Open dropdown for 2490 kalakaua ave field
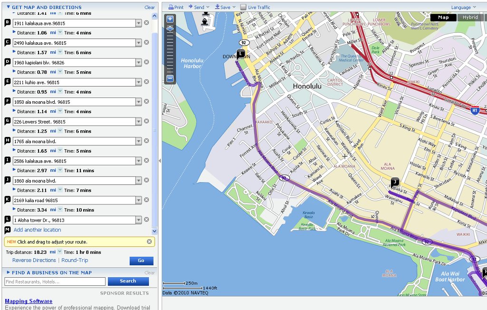487x310 pixels. tap(138, 43)
